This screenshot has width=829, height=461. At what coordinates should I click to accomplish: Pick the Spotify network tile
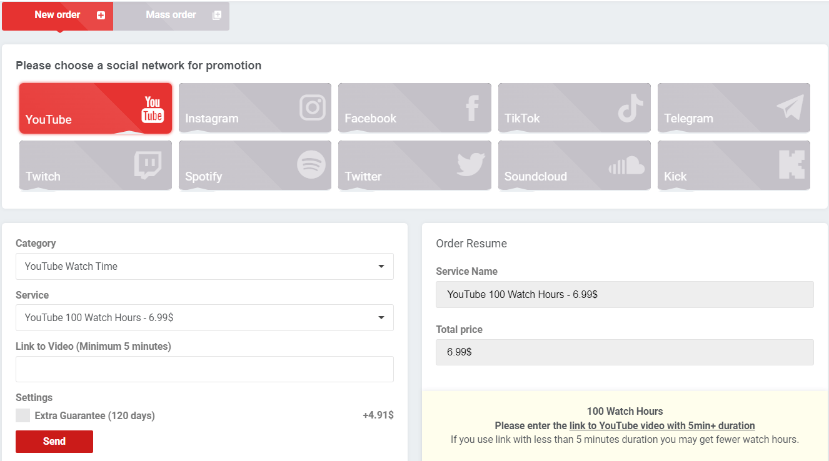(254, 166)
